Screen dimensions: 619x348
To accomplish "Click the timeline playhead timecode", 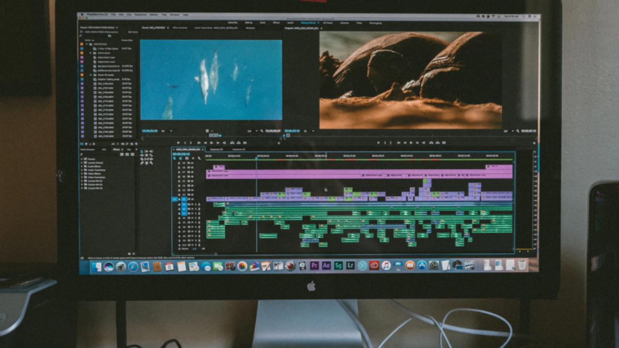I will [181, 154].
